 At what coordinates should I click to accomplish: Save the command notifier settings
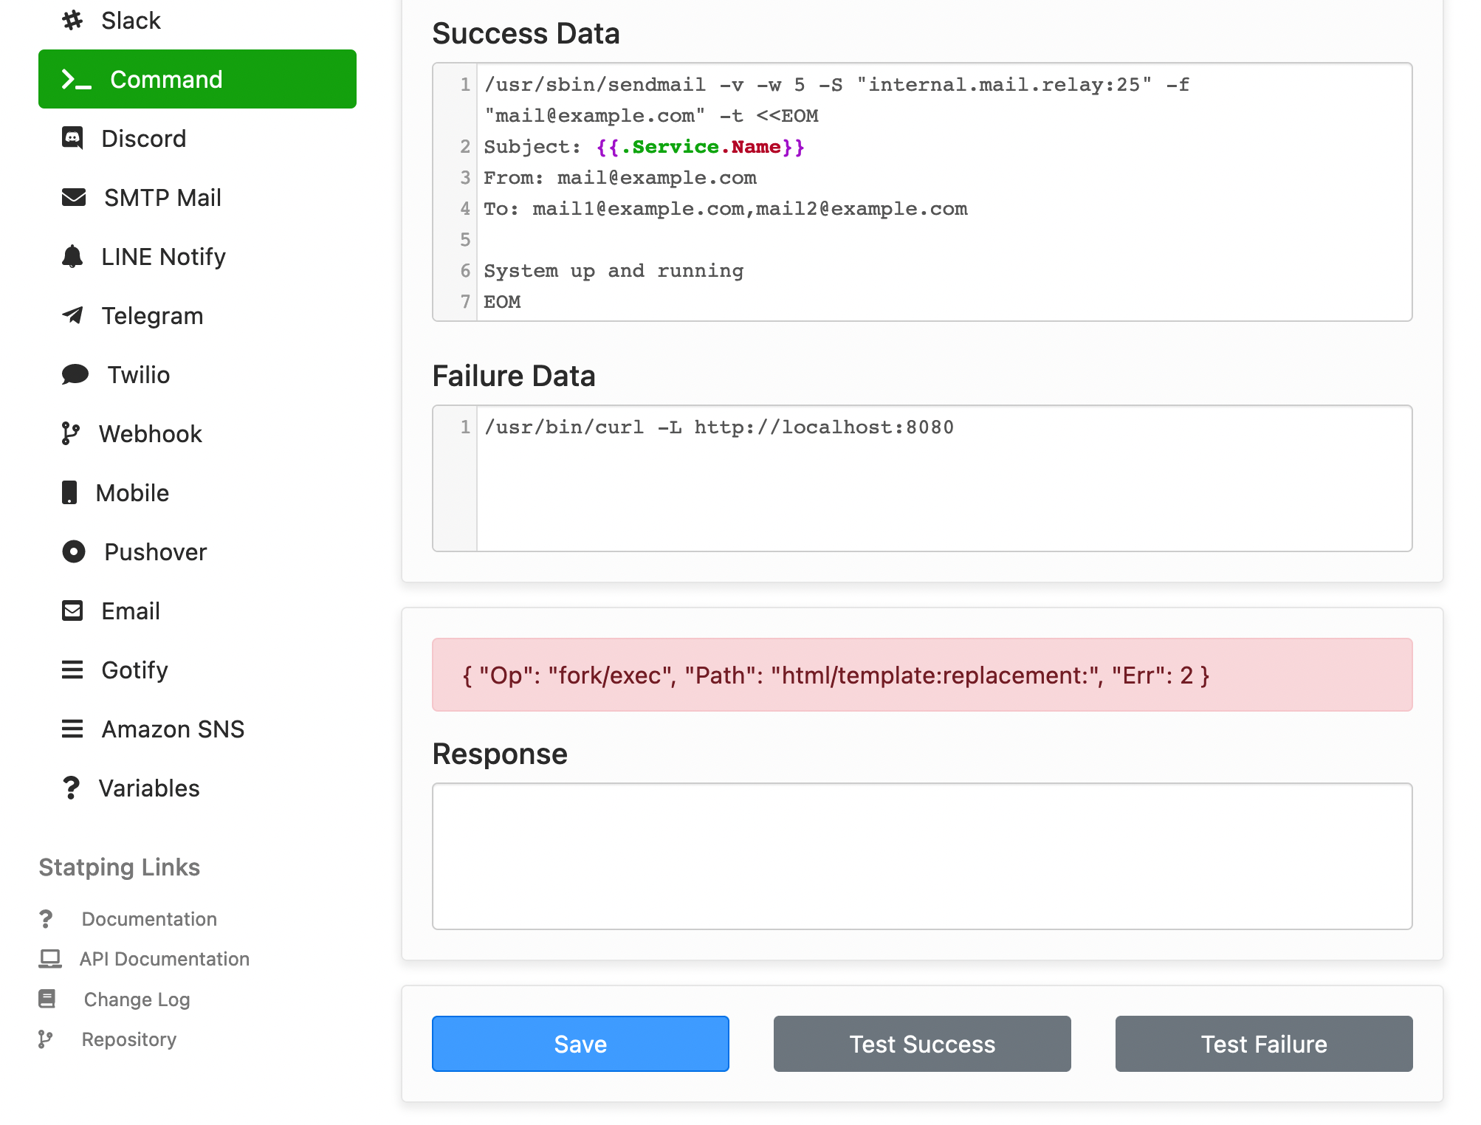pyautogui.click(x=580, y=1044)
